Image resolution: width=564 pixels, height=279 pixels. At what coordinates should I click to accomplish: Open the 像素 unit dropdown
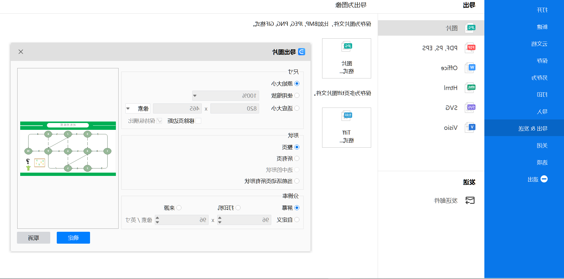point(138,108)
